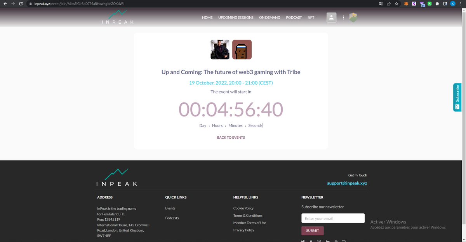The image size is (466, 242).
Task: Click the browser address bar URL
Action: [x=79, y=3]
